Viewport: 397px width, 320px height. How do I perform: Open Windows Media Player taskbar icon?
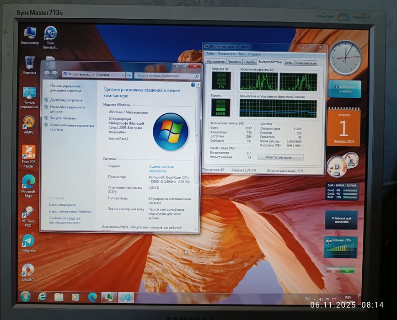75,297
